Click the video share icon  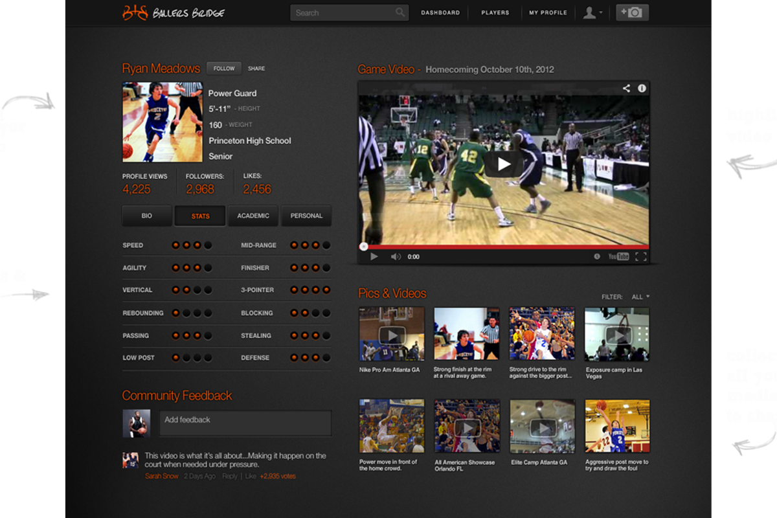[626, 88]
